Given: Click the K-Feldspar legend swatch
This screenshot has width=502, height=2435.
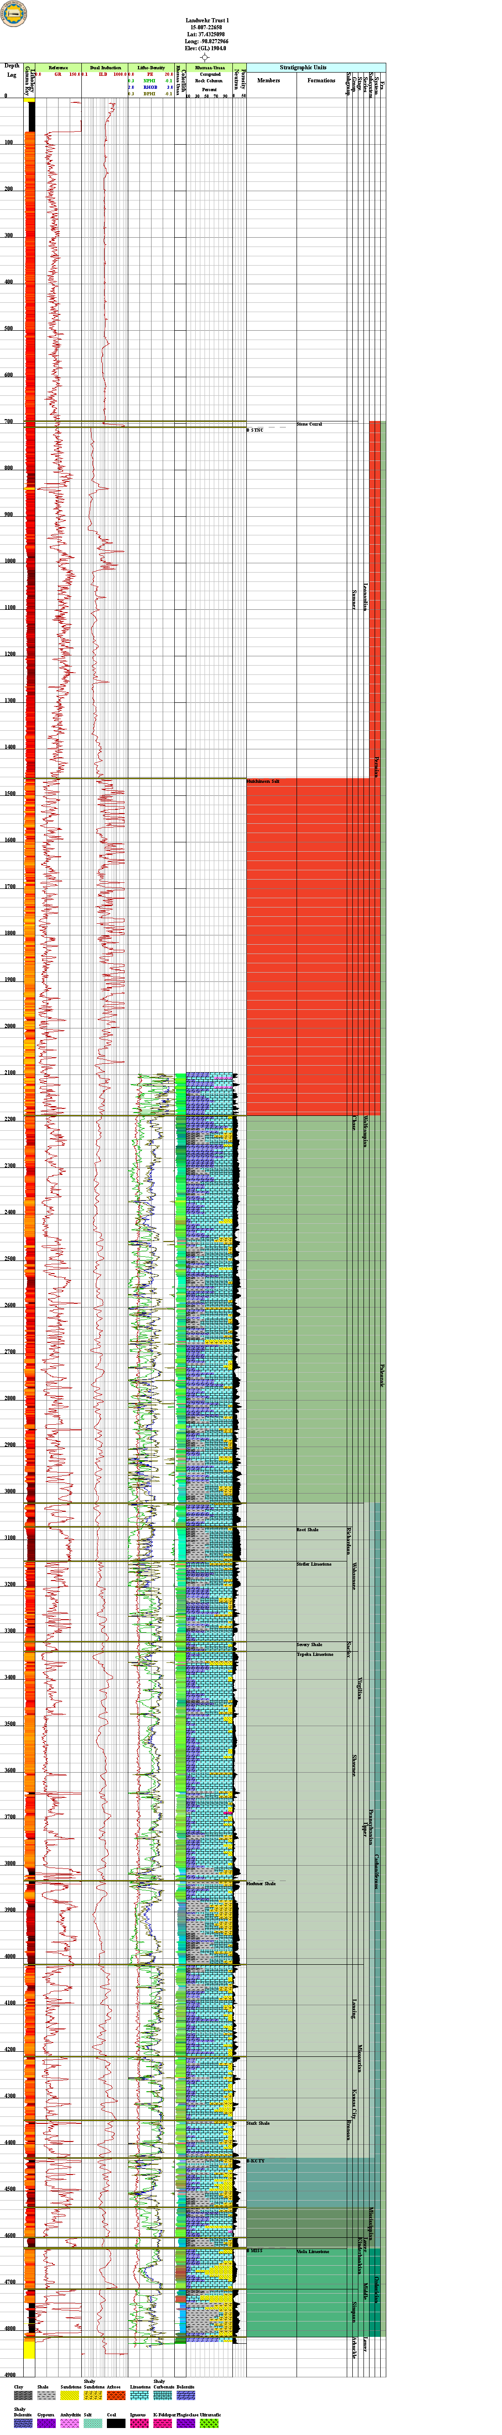Looking at the screenshot, I should (x=163, y=2424).
